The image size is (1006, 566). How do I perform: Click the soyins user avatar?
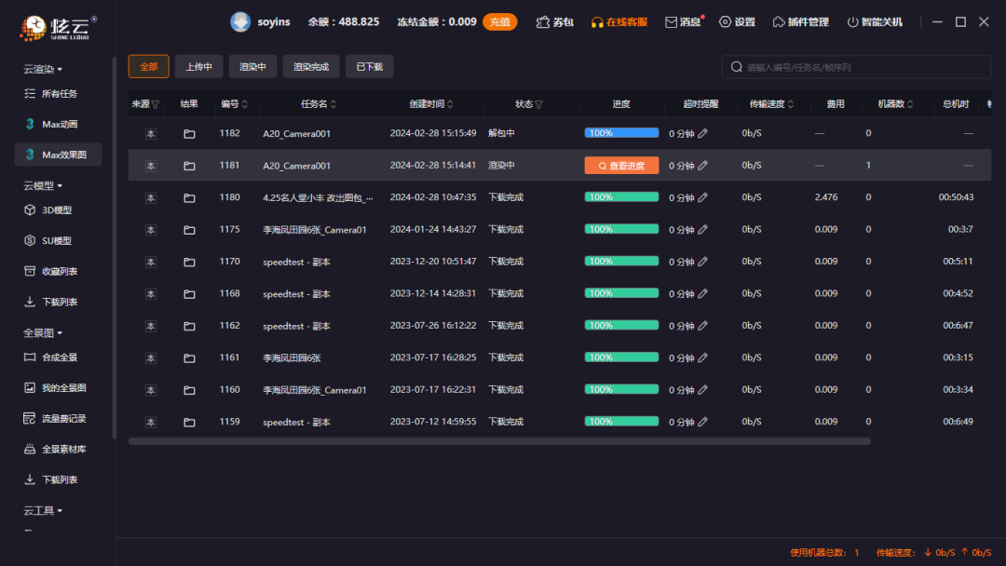(240, 22)
